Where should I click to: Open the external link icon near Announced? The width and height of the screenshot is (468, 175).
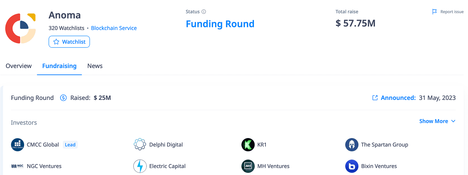point(375,98)
